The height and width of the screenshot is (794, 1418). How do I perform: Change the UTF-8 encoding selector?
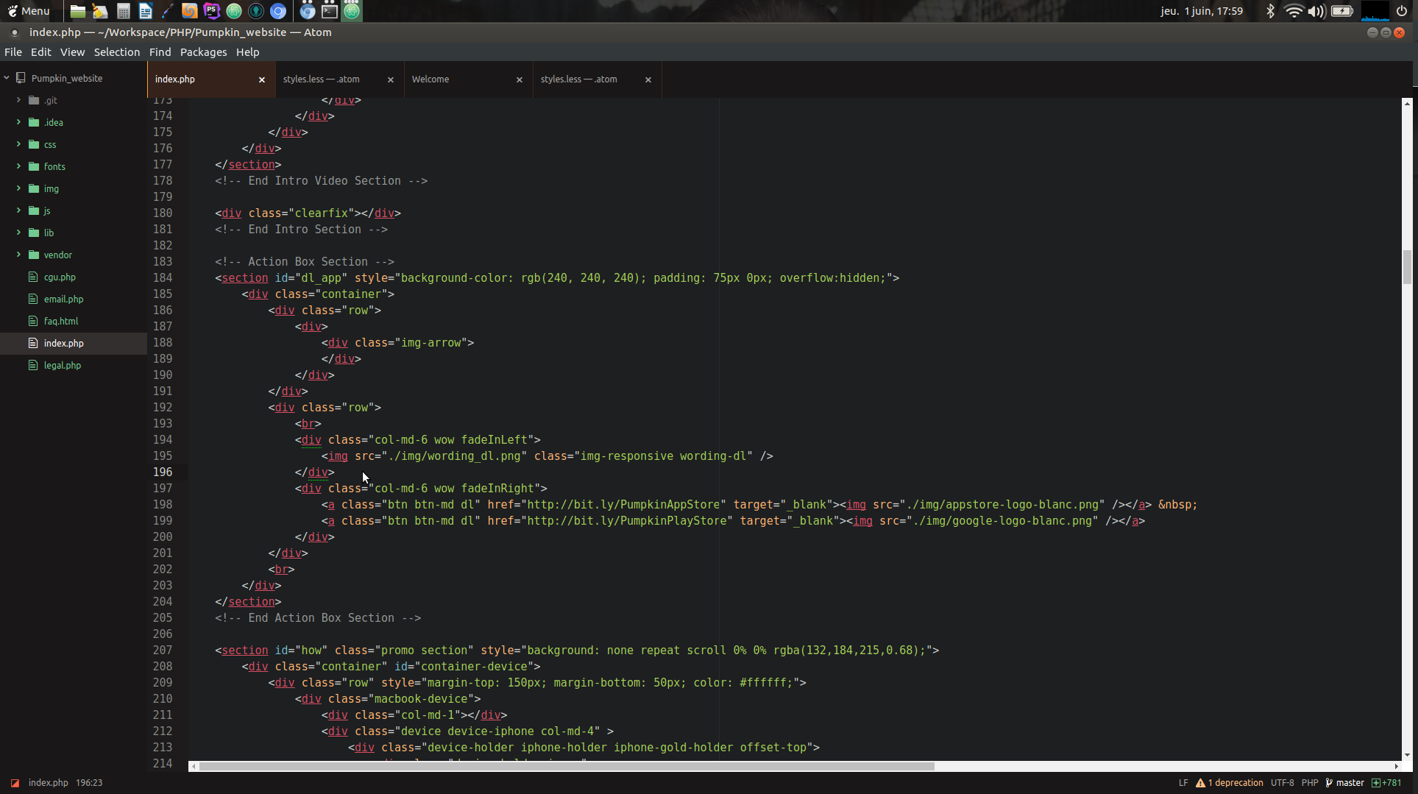point(1282,783)
